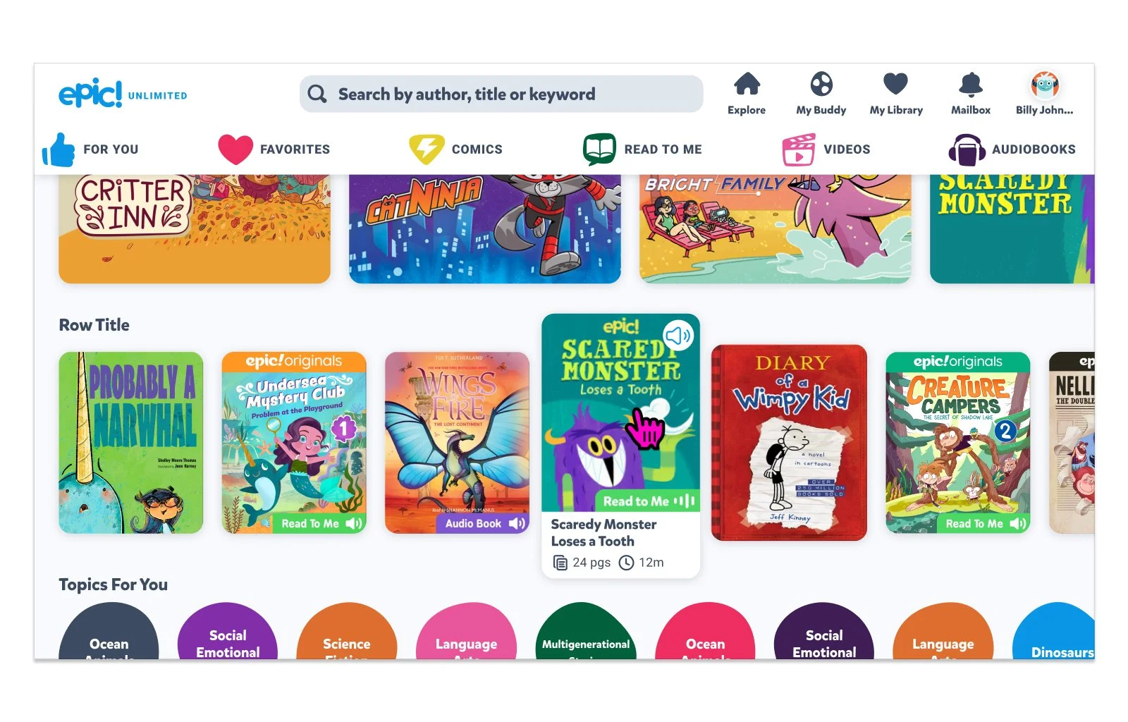The height and width of the screenshot is (722, 1128).
Task: Click the epic! Unlimited logo
Action: tap(123, 94)
